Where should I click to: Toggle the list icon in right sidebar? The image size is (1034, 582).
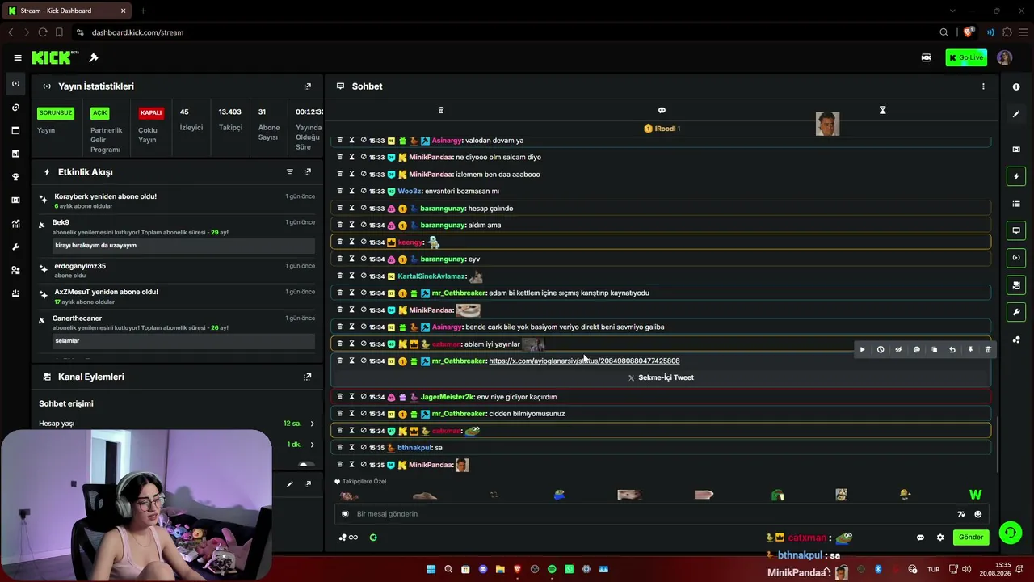pyautogui.click(x=1016, y=204)
